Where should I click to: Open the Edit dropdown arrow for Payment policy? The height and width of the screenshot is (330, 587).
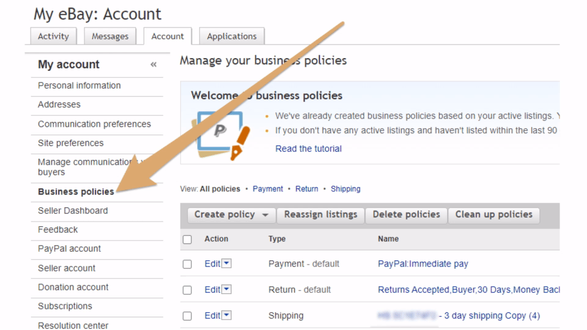[x=226, y=264]
